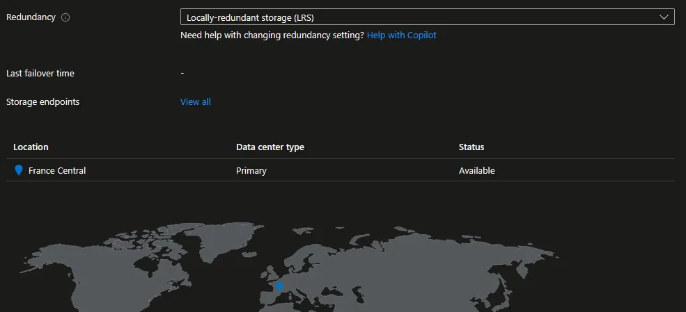Open the Redundancy dropdown showing Locally-redundant storage
The image size is (686, 312).
tap(427, 17)
